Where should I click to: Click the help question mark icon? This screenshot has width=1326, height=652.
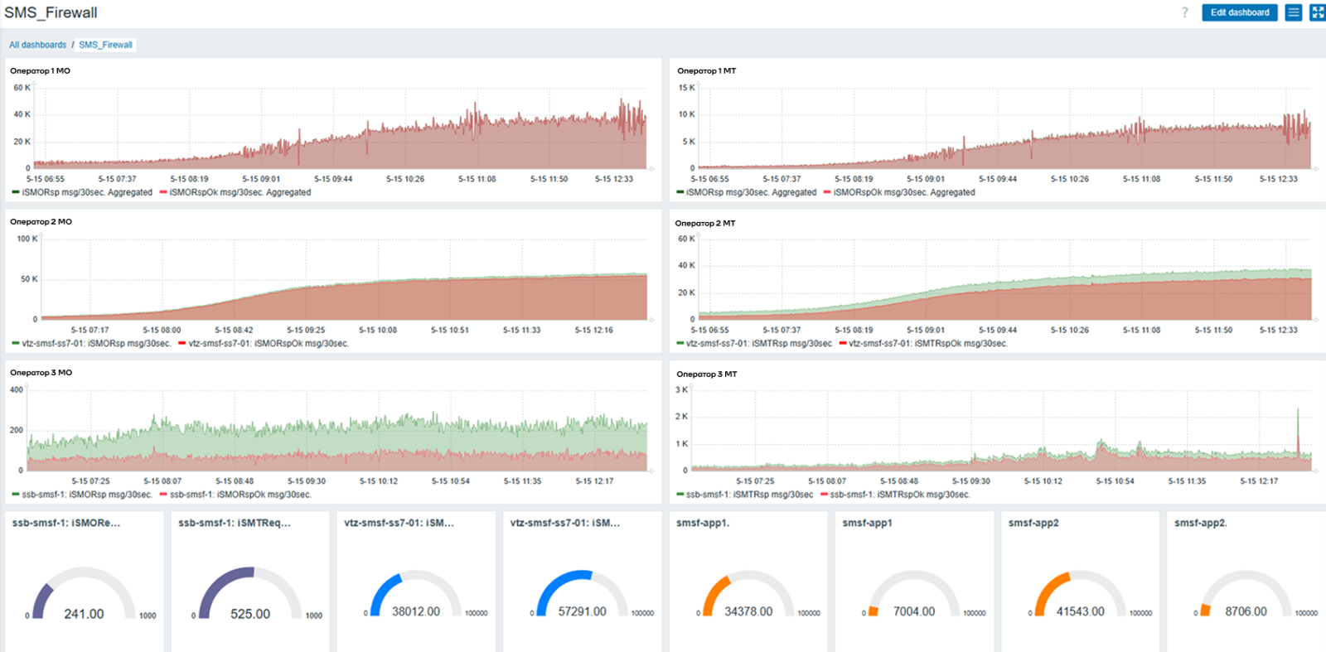(1184, 12)
